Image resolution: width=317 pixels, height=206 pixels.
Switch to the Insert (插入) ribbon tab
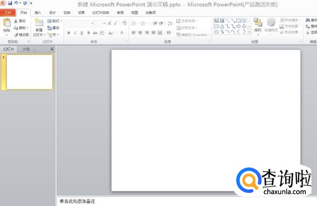[38, 13]
